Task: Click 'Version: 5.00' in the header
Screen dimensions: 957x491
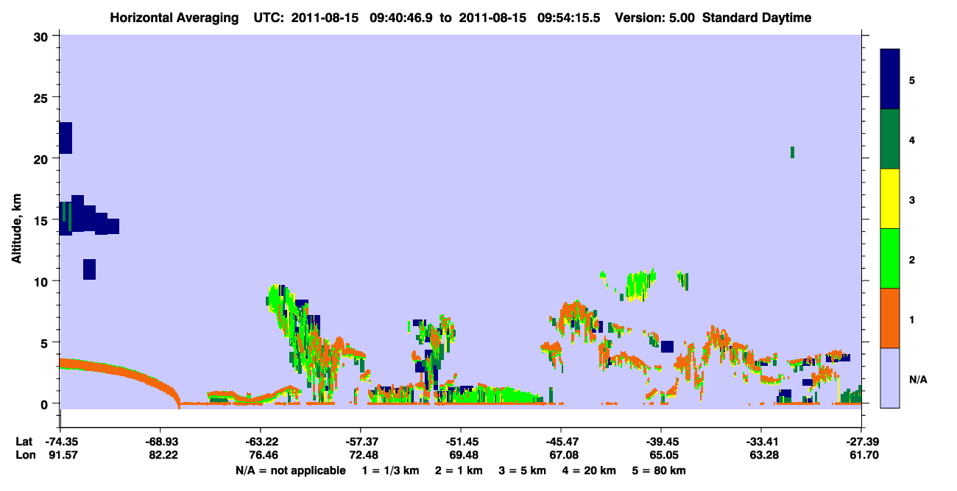Action: 656,18
